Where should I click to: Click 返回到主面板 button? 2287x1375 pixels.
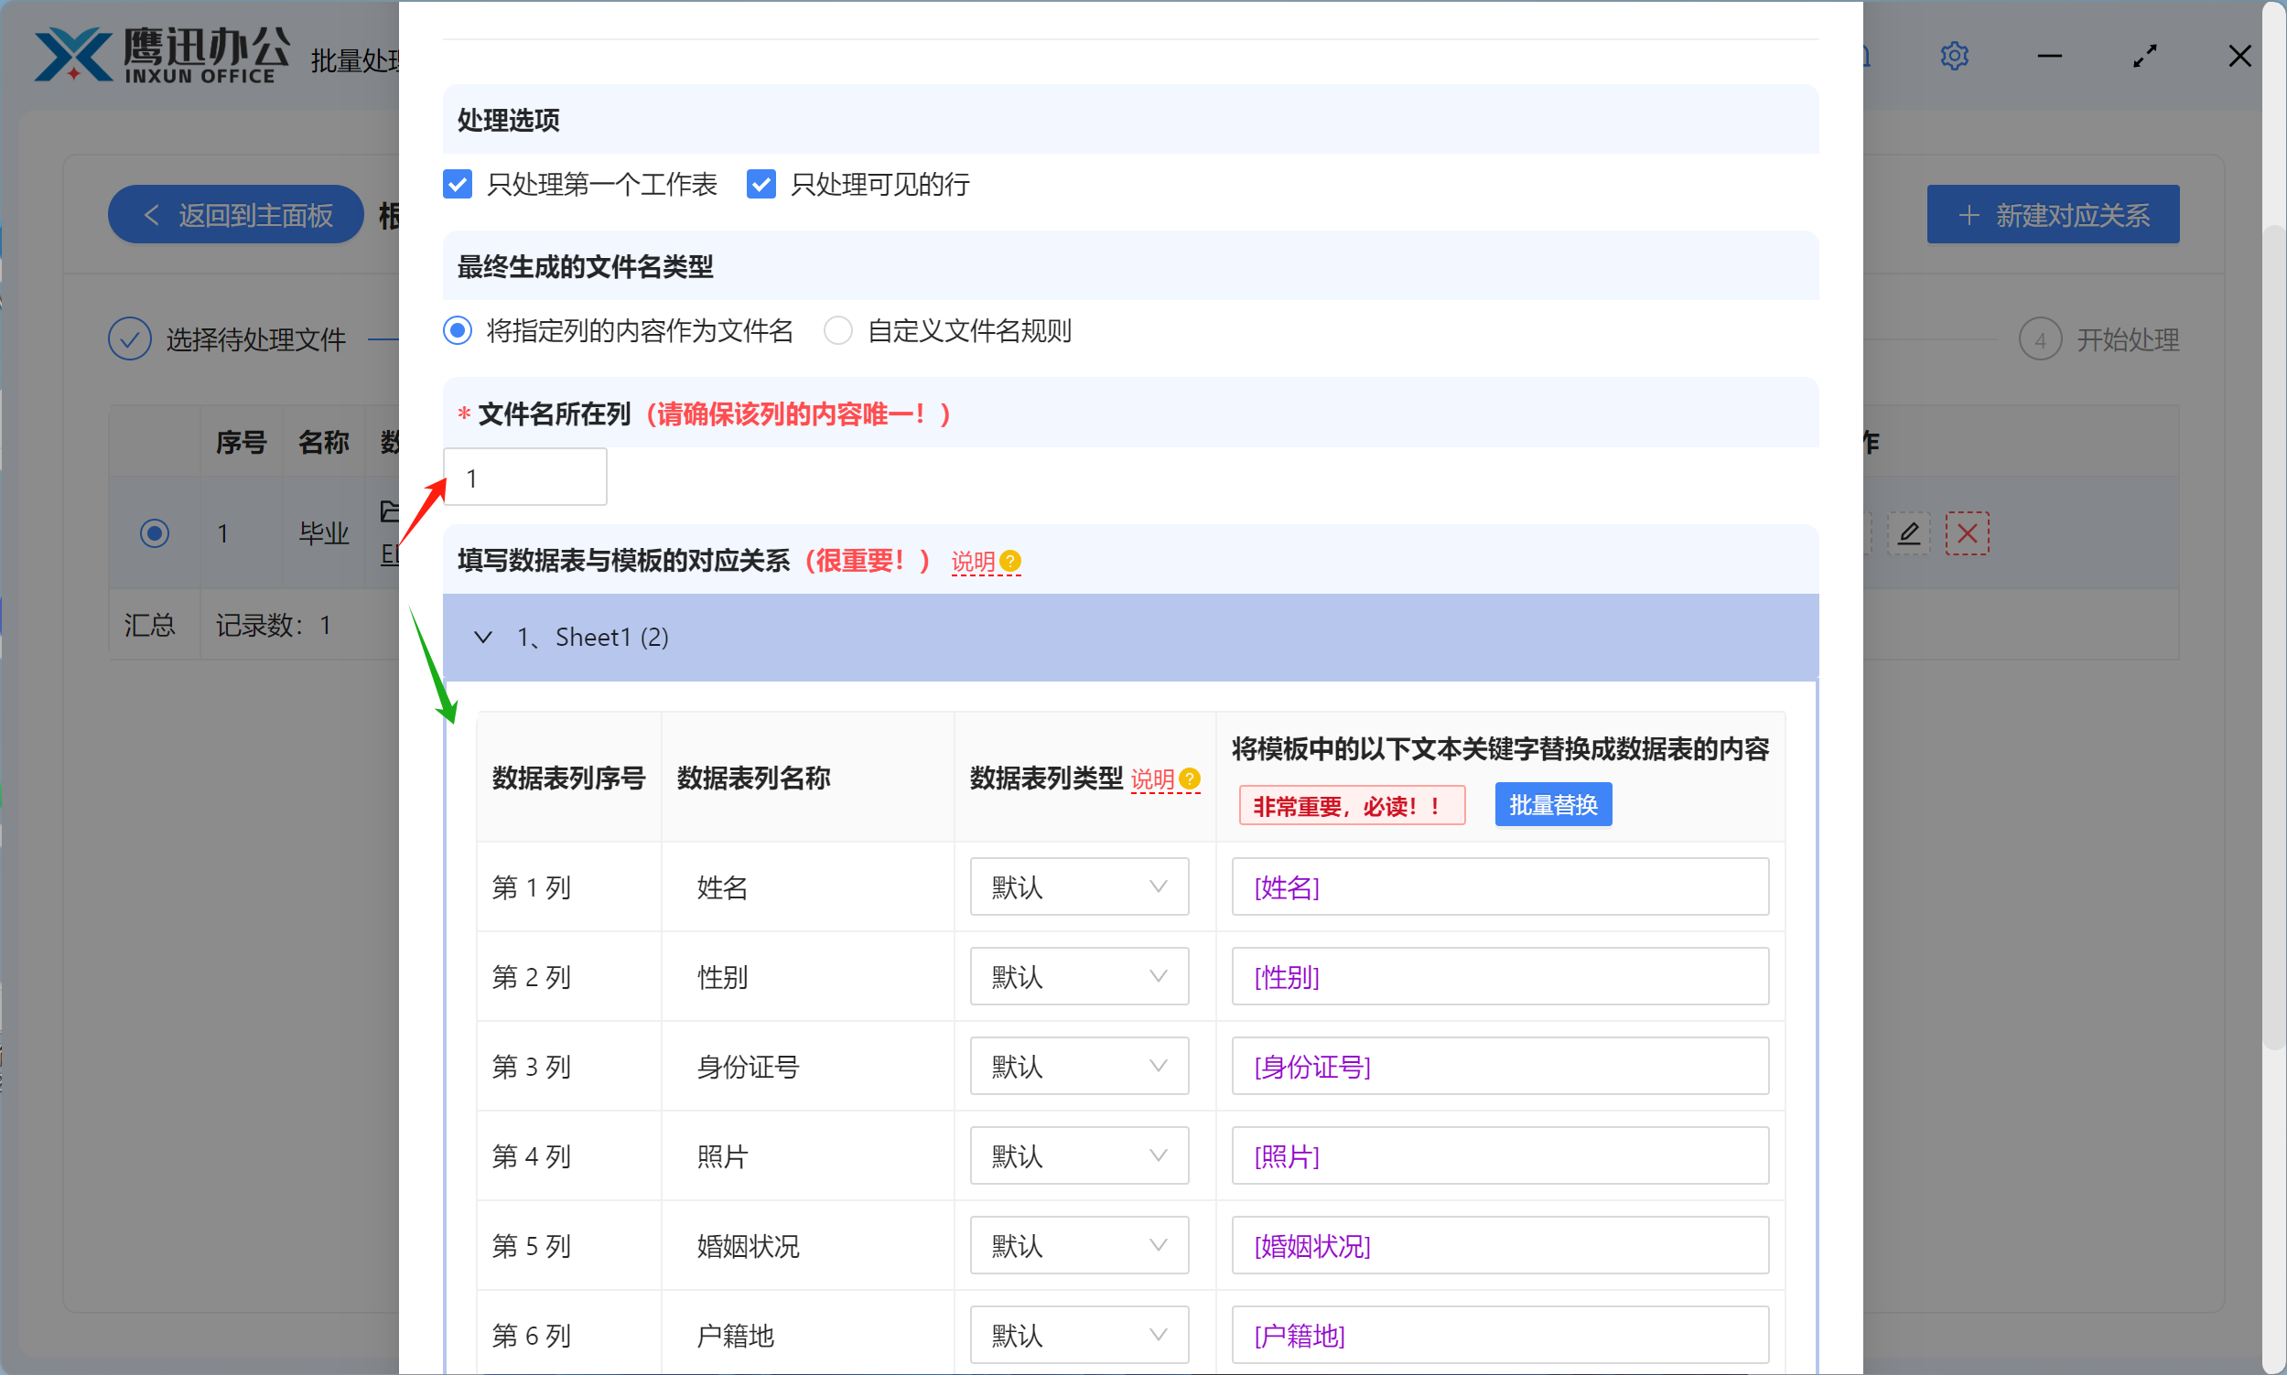coord(236,215)
